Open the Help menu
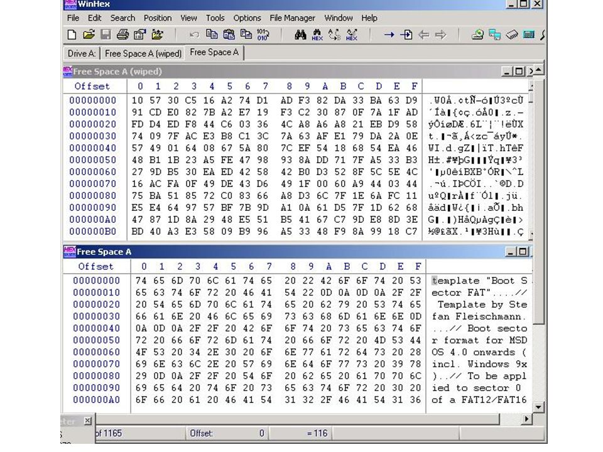This screenshot has width=603, height=452. pos(369,18)
